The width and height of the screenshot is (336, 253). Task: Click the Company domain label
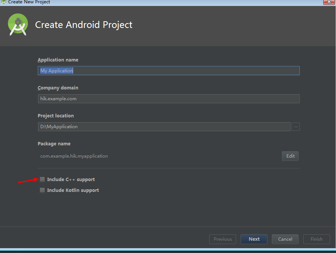(58, 88)
